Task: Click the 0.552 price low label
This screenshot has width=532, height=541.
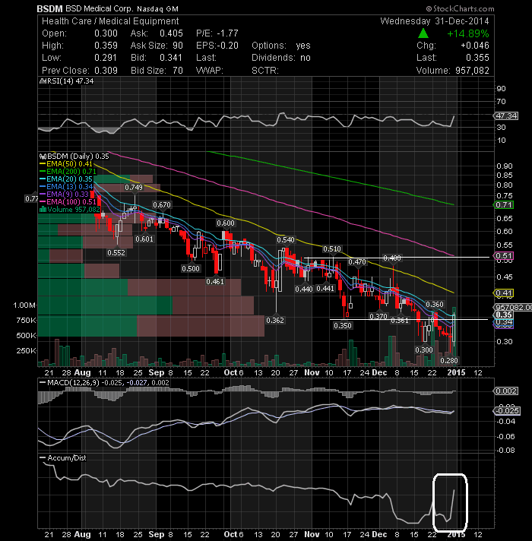Action: (116, 252)
